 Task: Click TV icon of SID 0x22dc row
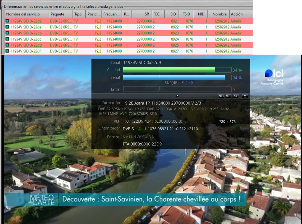point(7,39)
